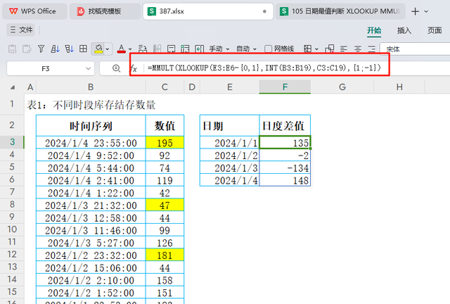
Task: Open font color dropdown arrow
Action: click(x=130, y=49)
